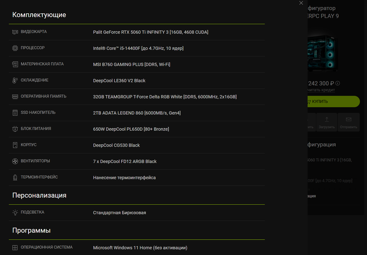
Task: Click the operating system Windows icon
Action: coord(15,247)
